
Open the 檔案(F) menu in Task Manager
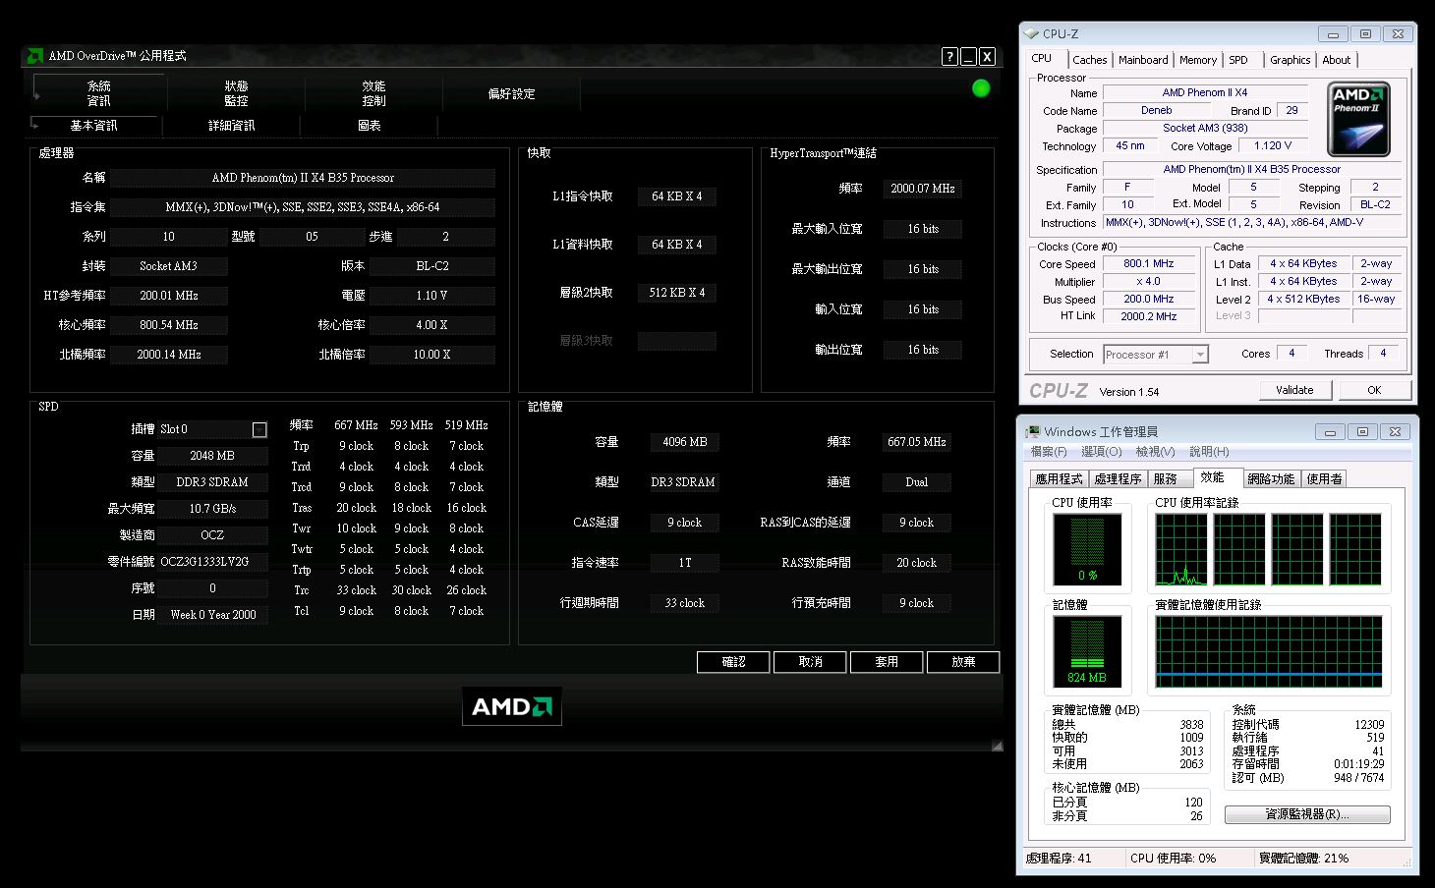point(1049,452)
